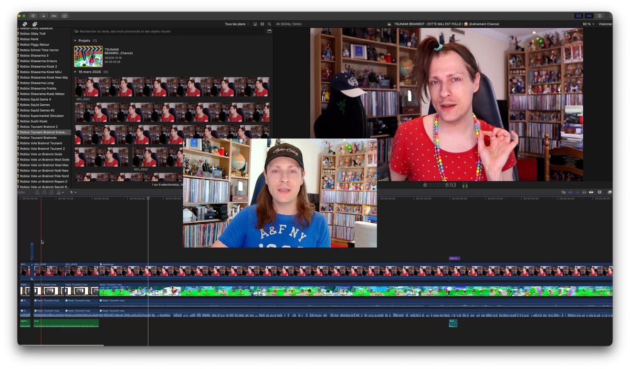Toggle the timeline panel button

pos(589,16)
